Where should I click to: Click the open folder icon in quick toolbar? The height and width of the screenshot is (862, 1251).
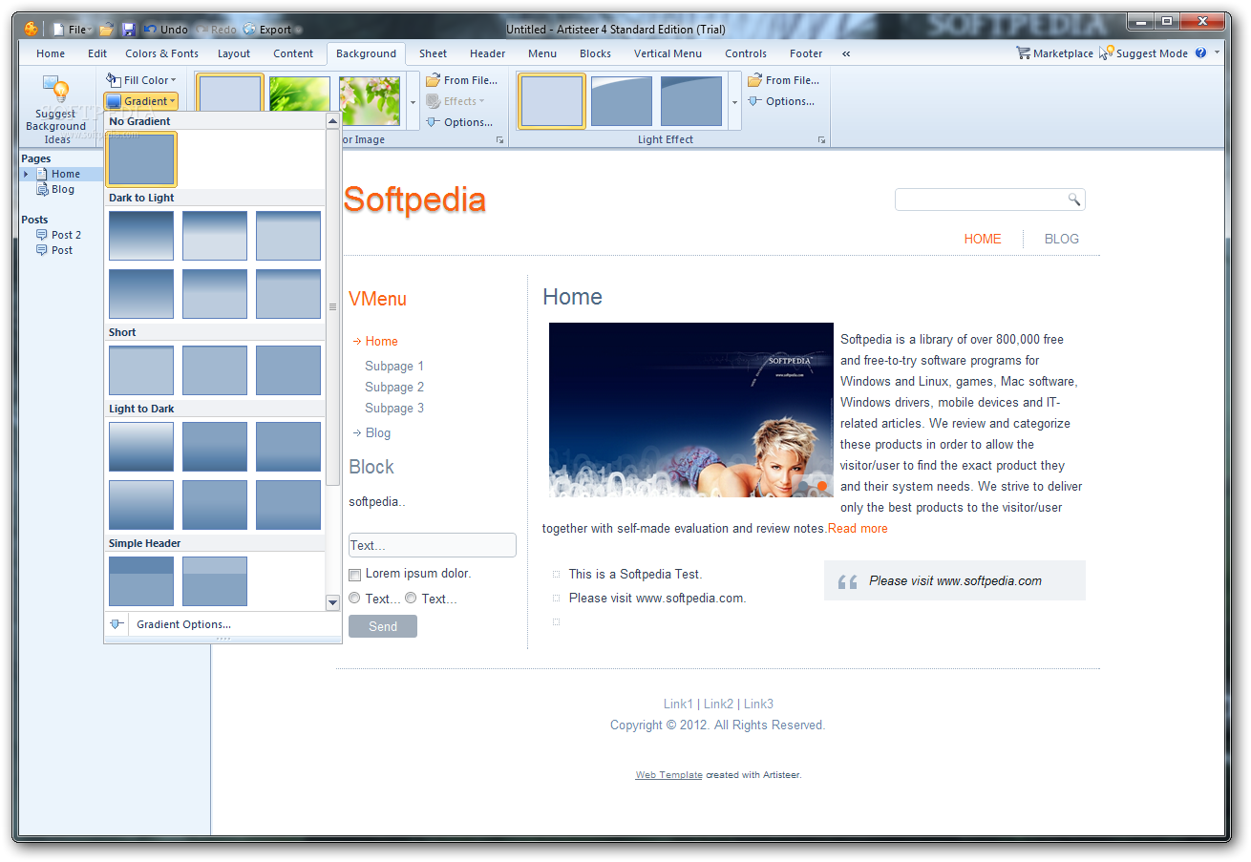[107, 30]
